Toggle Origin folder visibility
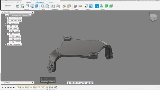This screenshot has width=160, height=90. (8, 26)
